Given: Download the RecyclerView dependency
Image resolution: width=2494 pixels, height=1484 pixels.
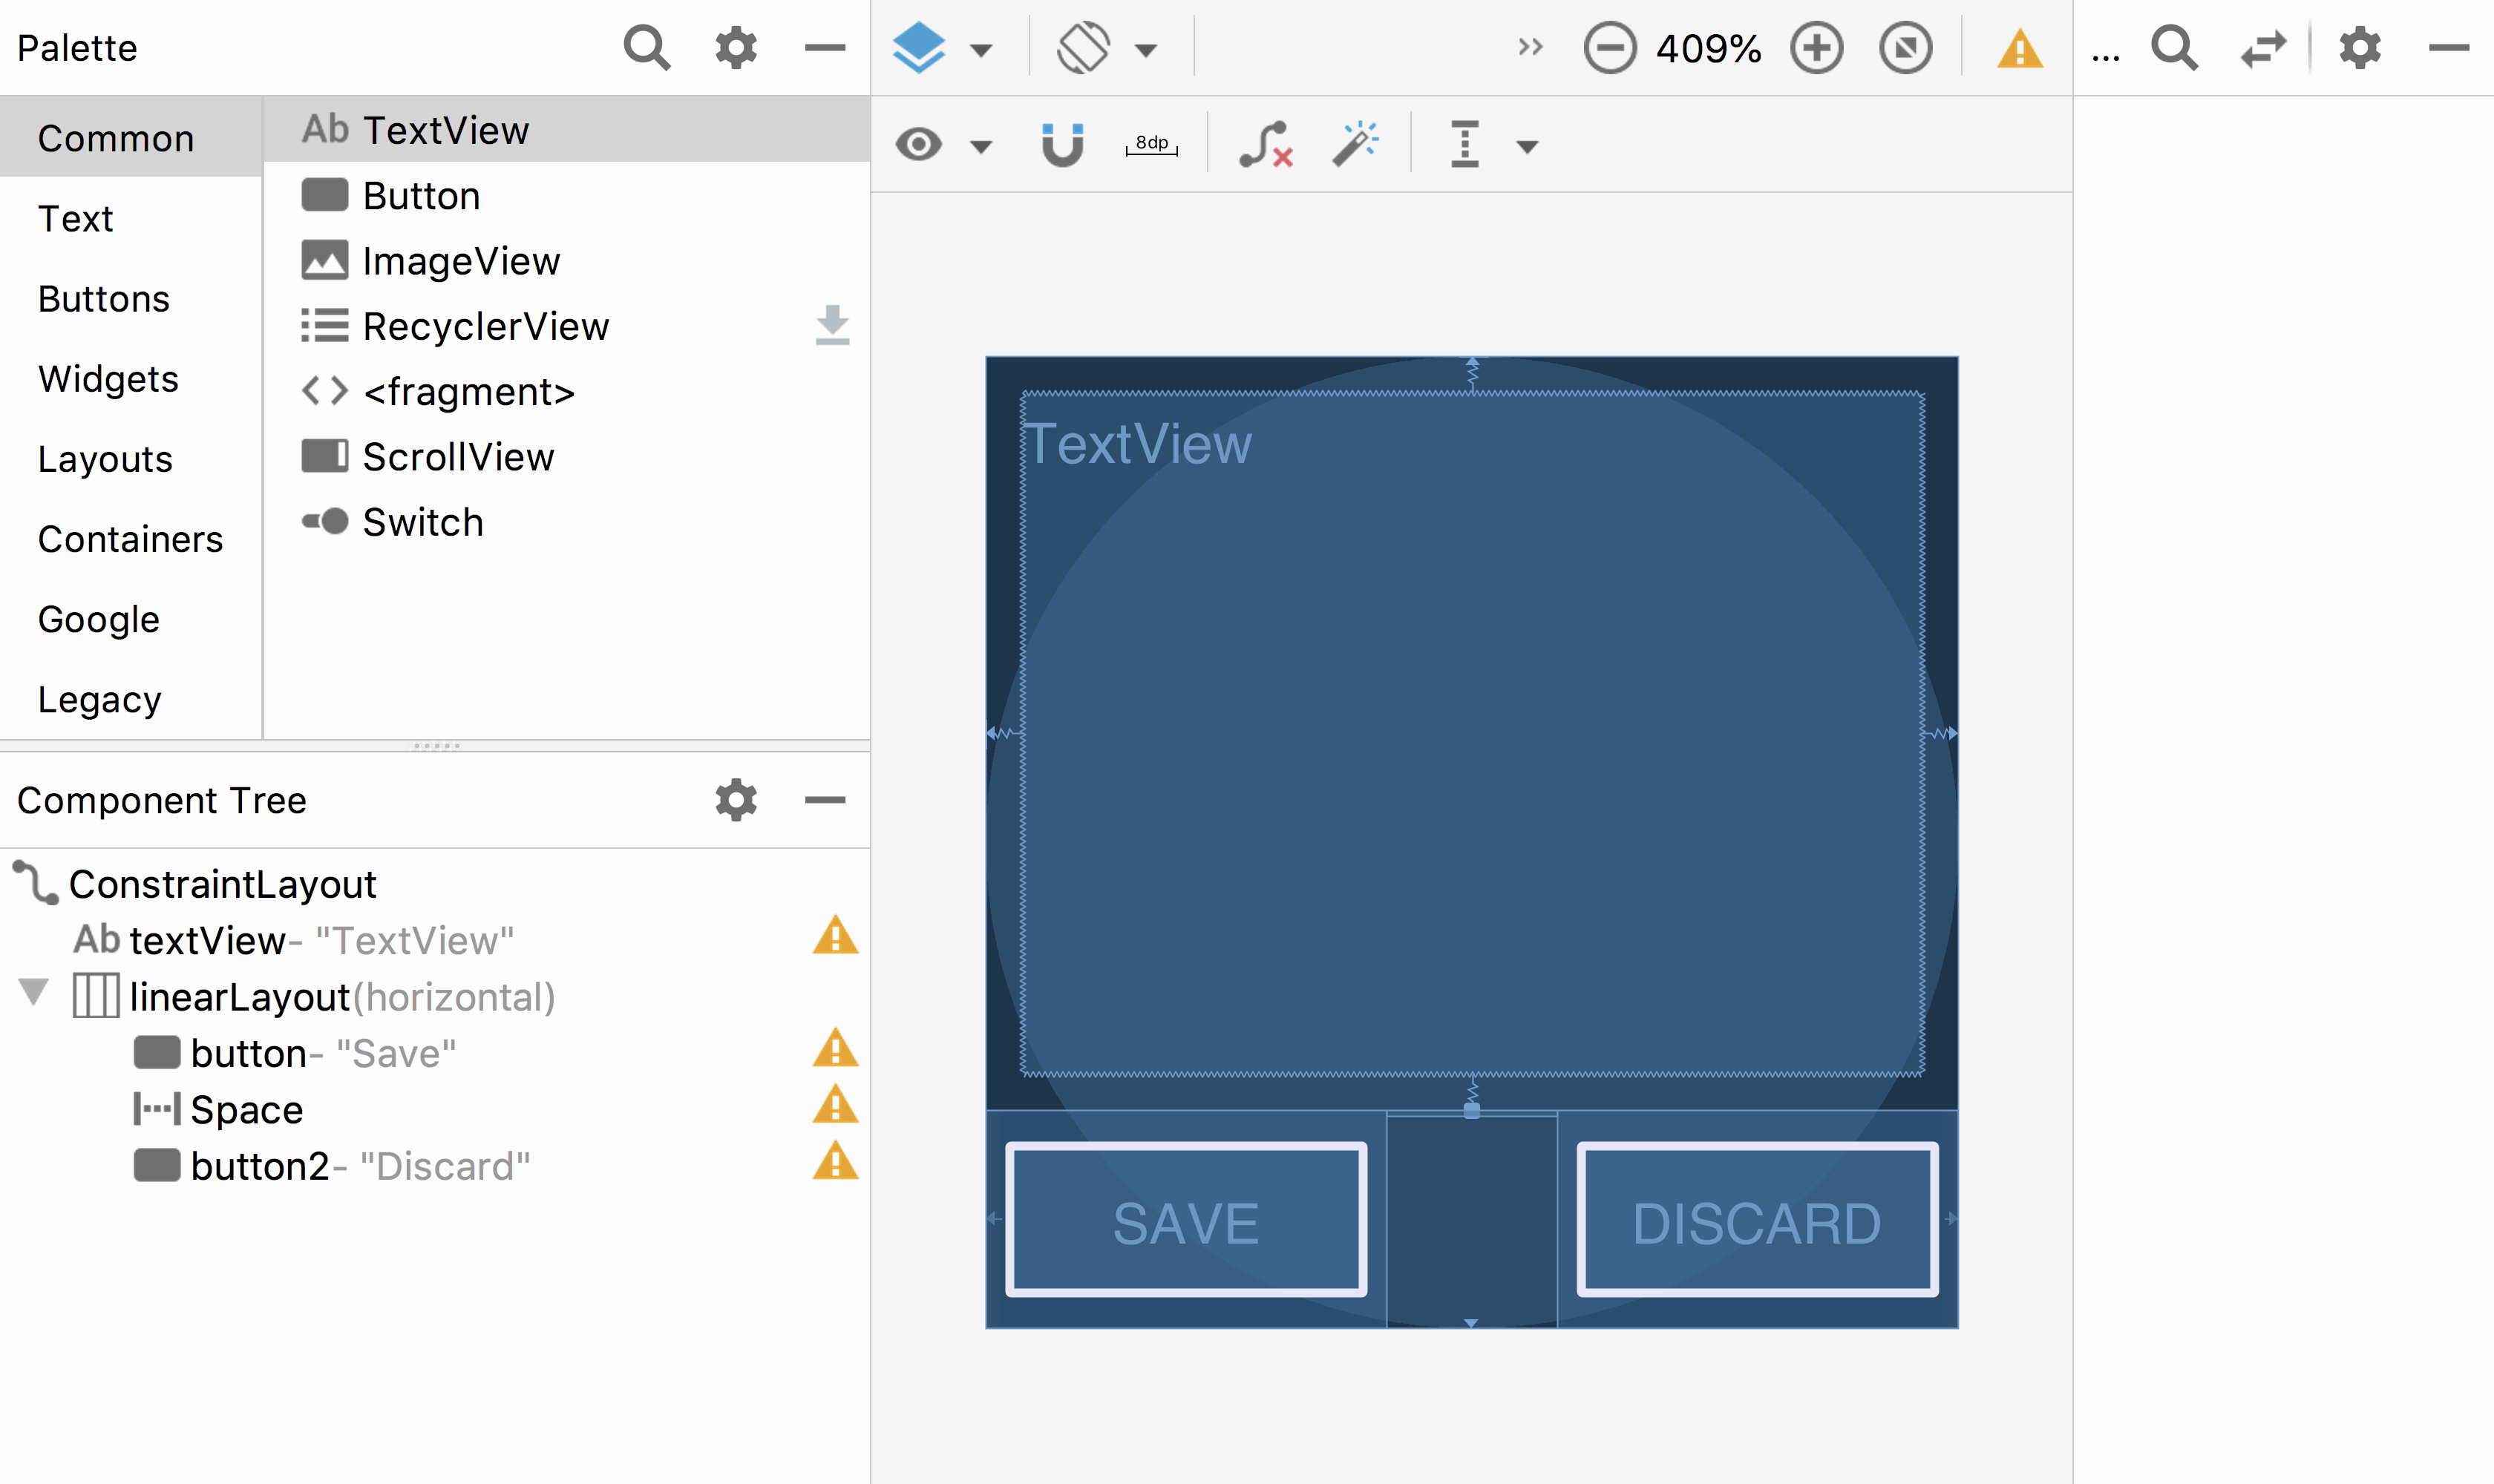Looking at the screenshot, I should click(x=831, y=326).
